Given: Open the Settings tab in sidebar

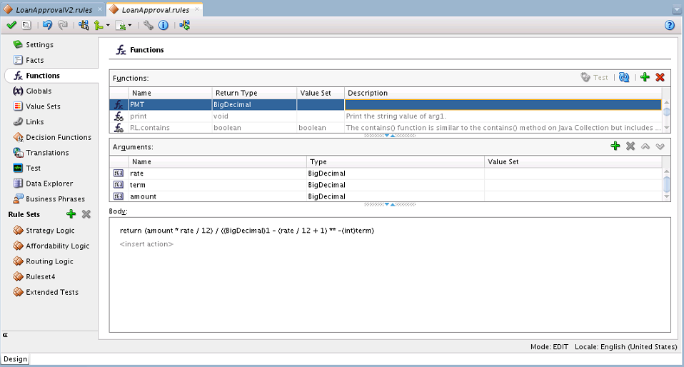Looking at the screenshot, I should pos(40,44).
